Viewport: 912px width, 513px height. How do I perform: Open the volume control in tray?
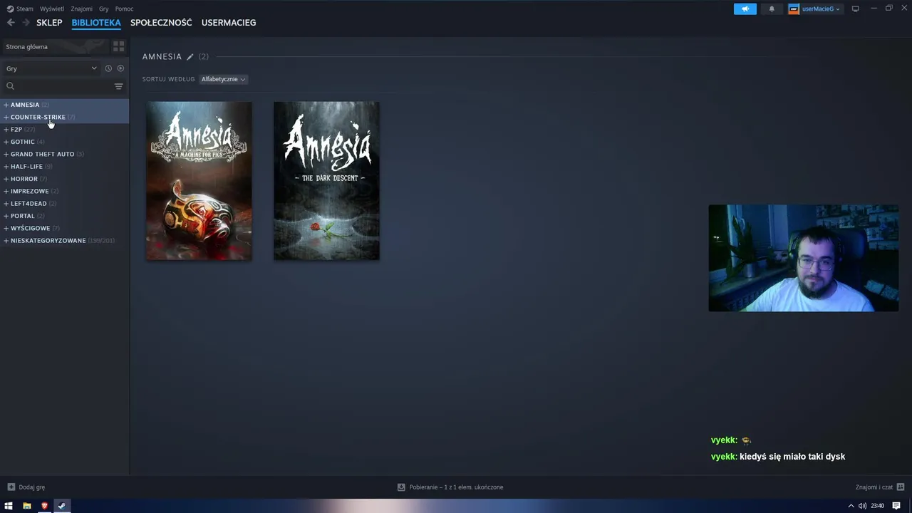click(x=862, y=506)
